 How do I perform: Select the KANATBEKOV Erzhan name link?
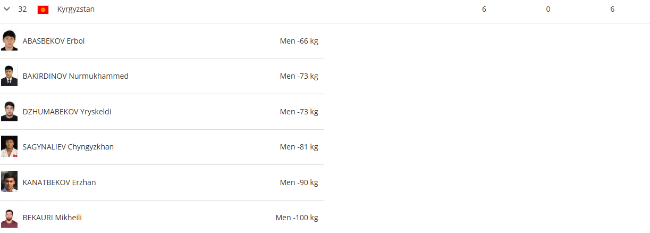(x=59, y=182)
